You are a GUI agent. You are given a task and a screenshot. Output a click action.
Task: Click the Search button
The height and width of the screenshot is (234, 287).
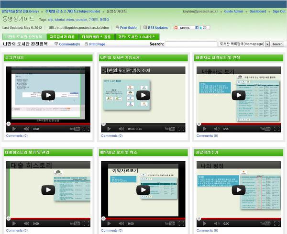tap(277, 44)
